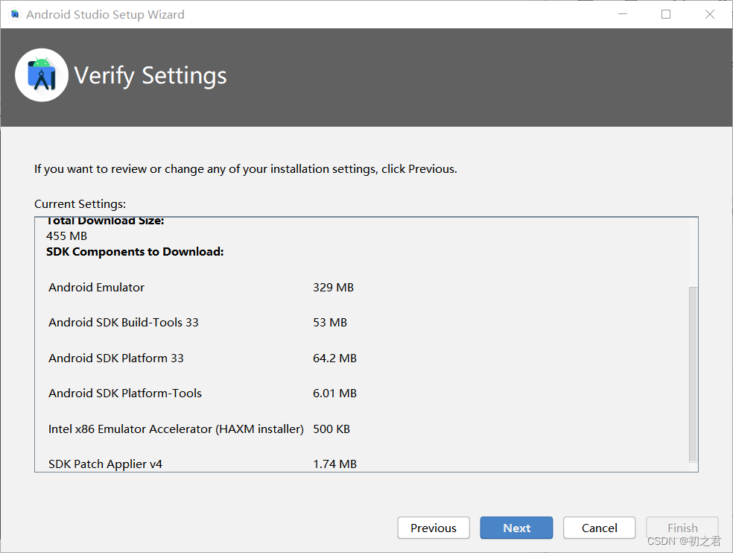Click Previous to review installation settings
The width and height of the screenshot is (733, 553).
click(x=433, y=528)
